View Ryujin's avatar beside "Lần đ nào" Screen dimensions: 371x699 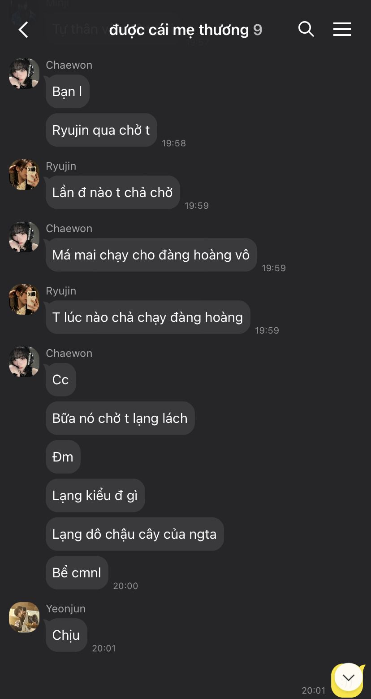pyautogui.click(x=24, y=174)
